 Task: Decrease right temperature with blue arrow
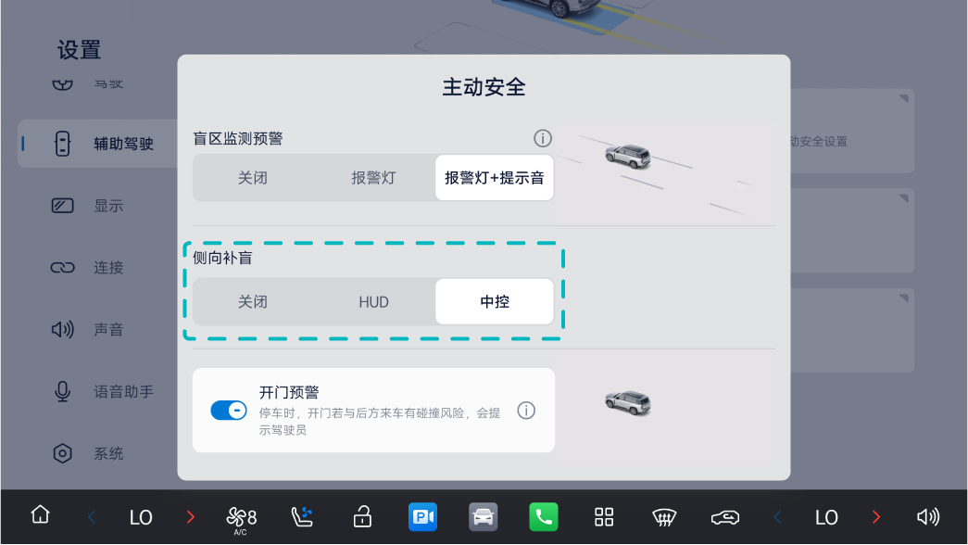(777, 516)
